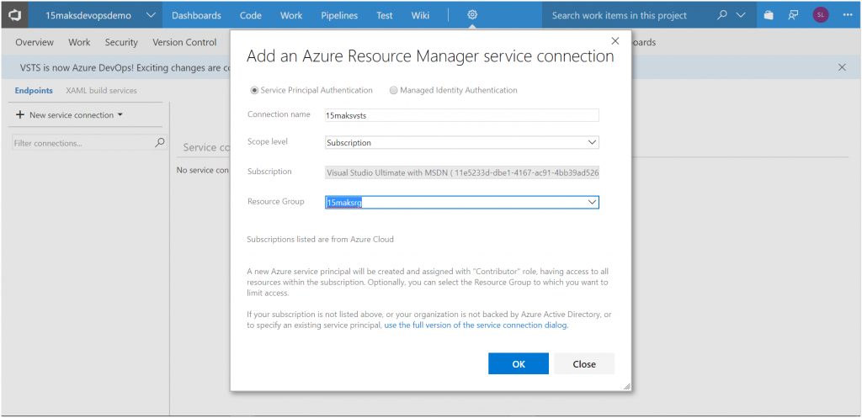Screen dimensions: 862x418
Task: Open the Wiki hub
Action: pyautogui.click(x=420, y=15)
